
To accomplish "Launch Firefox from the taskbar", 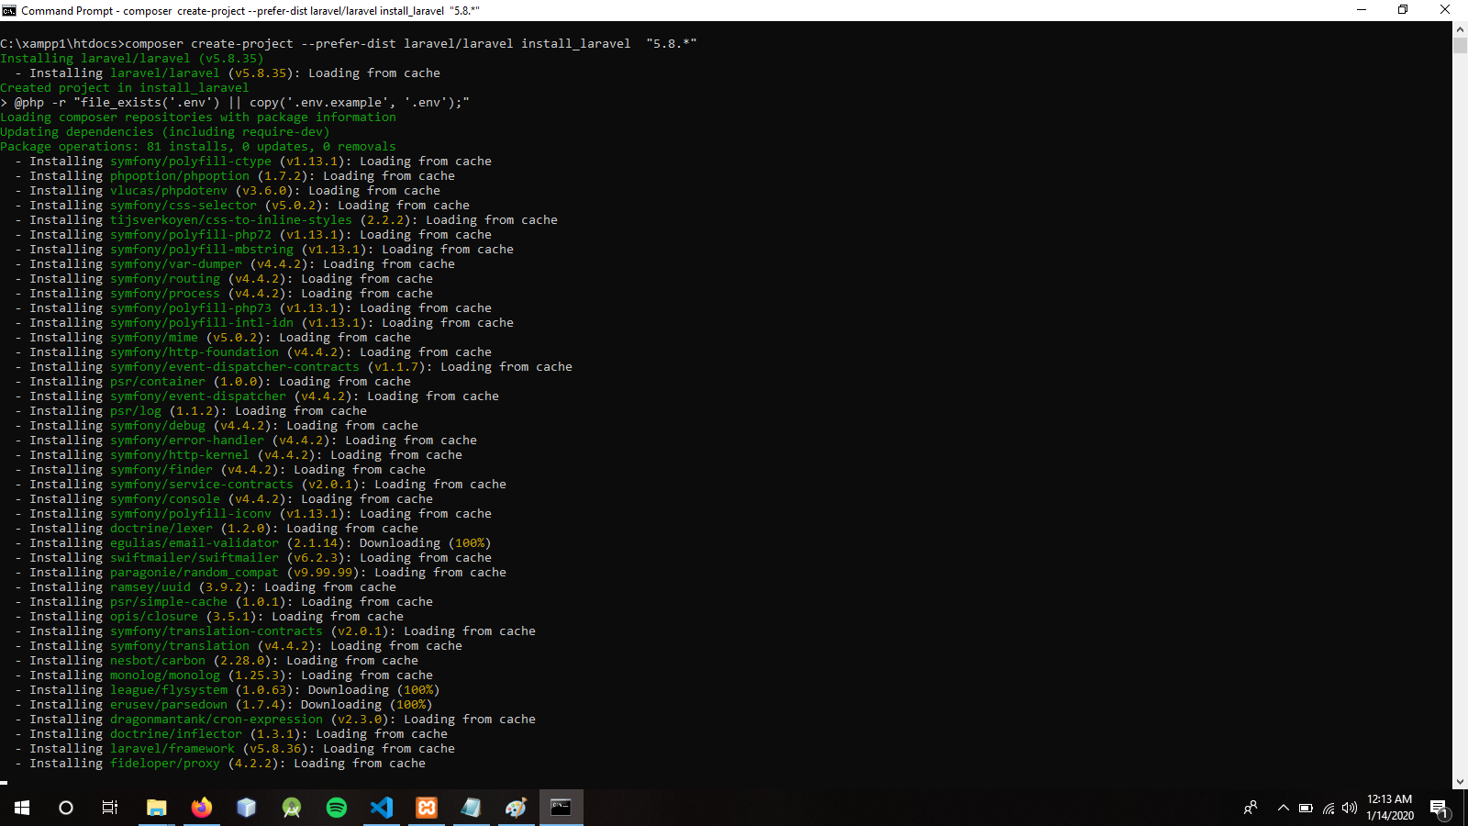I will (202, 808).
